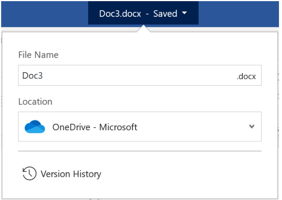282x200 pixels.
Task: Expand the Location chevron arrow
Action: point(251,127)
